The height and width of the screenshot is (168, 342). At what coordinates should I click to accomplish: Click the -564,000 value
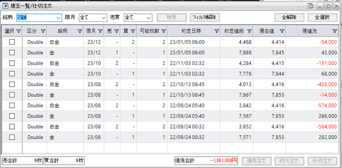[327, 127]
